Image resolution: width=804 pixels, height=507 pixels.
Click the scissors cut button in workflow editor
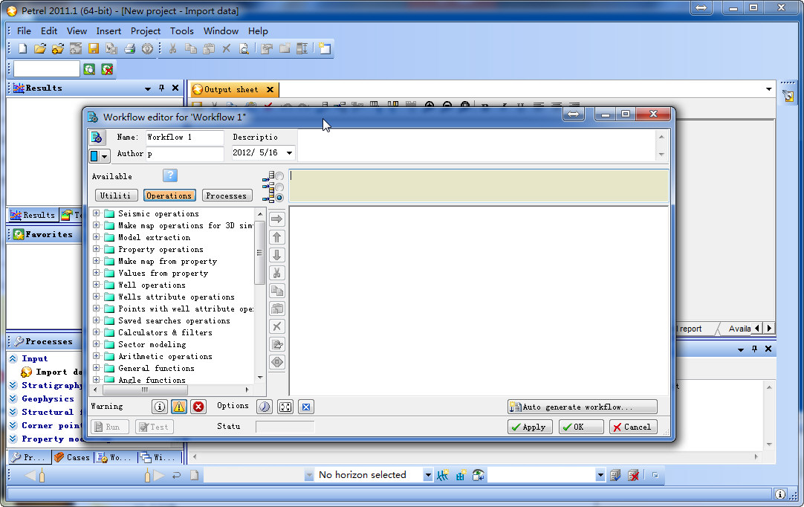(x=277, y=273)
